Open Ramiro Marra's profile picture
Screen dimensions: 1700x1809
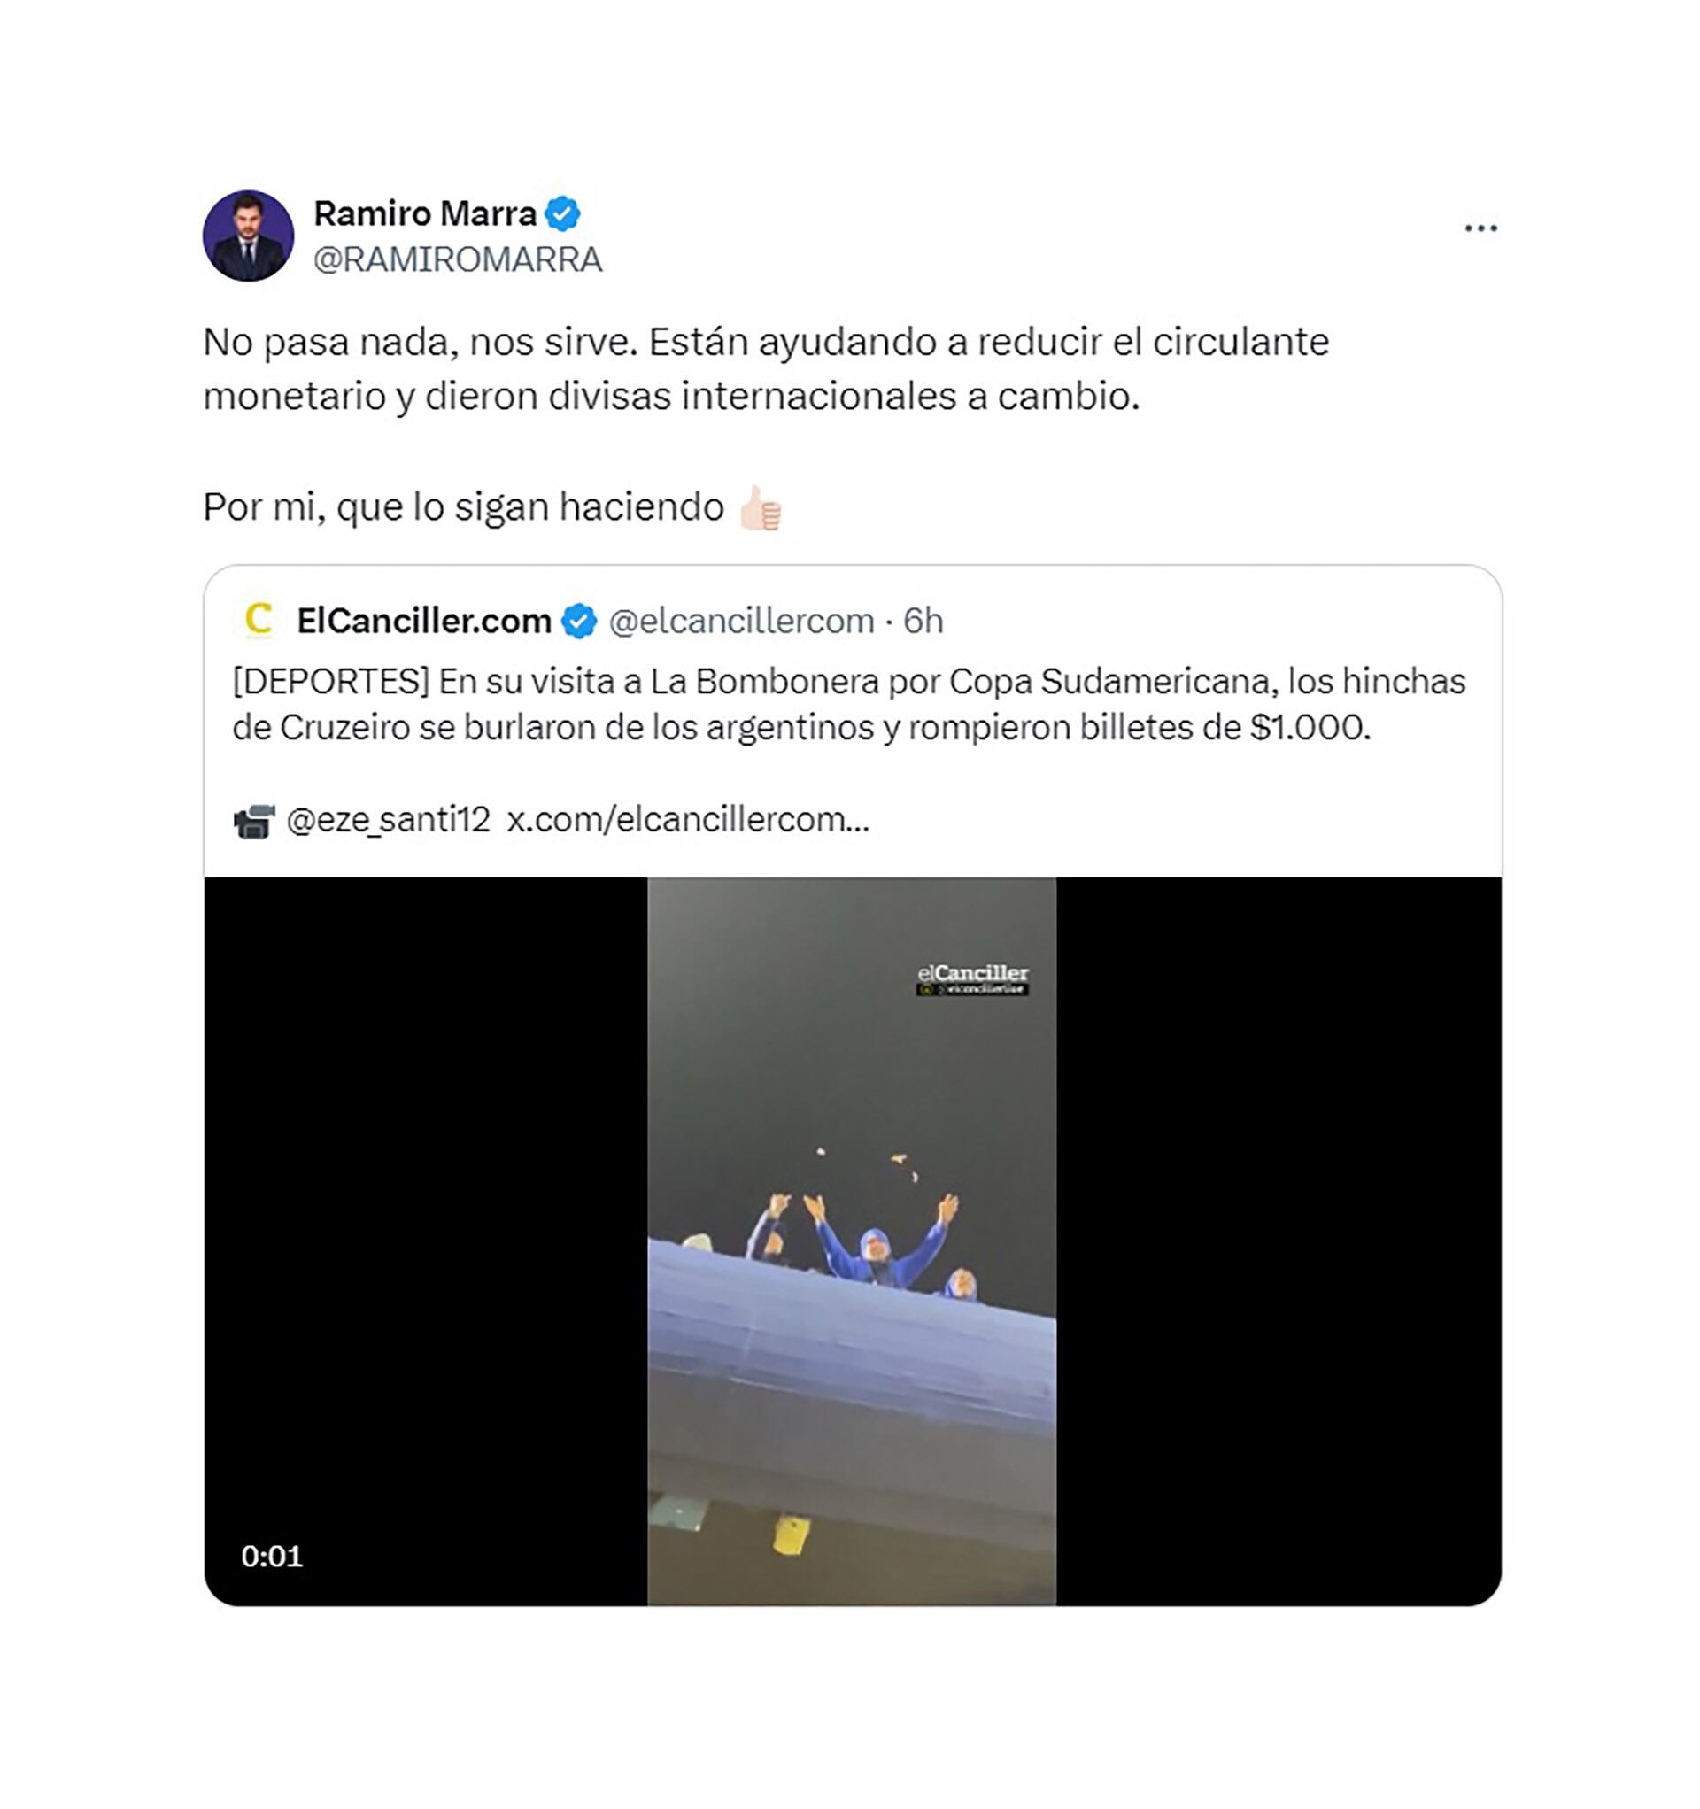pyautogui.click(x=248, y=236)
